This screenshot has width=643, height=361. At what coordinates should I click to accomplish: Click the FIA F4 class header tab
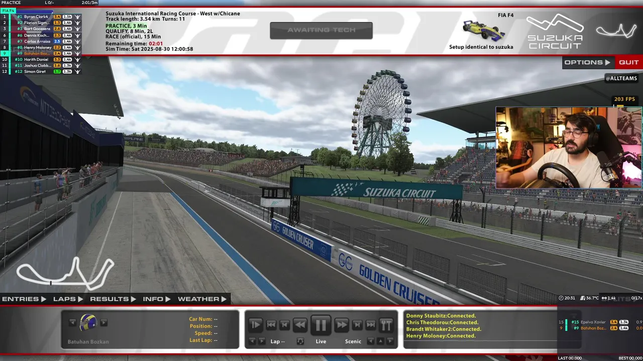[9, 11]
